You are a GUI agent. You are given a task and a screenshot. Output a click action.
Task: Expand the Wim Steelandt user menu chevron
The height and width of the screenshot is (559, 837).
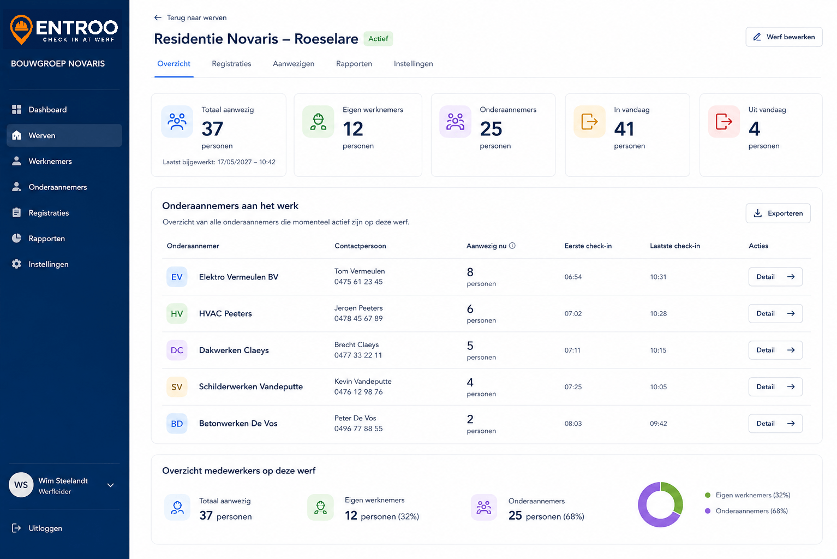(x=111, y=485)
